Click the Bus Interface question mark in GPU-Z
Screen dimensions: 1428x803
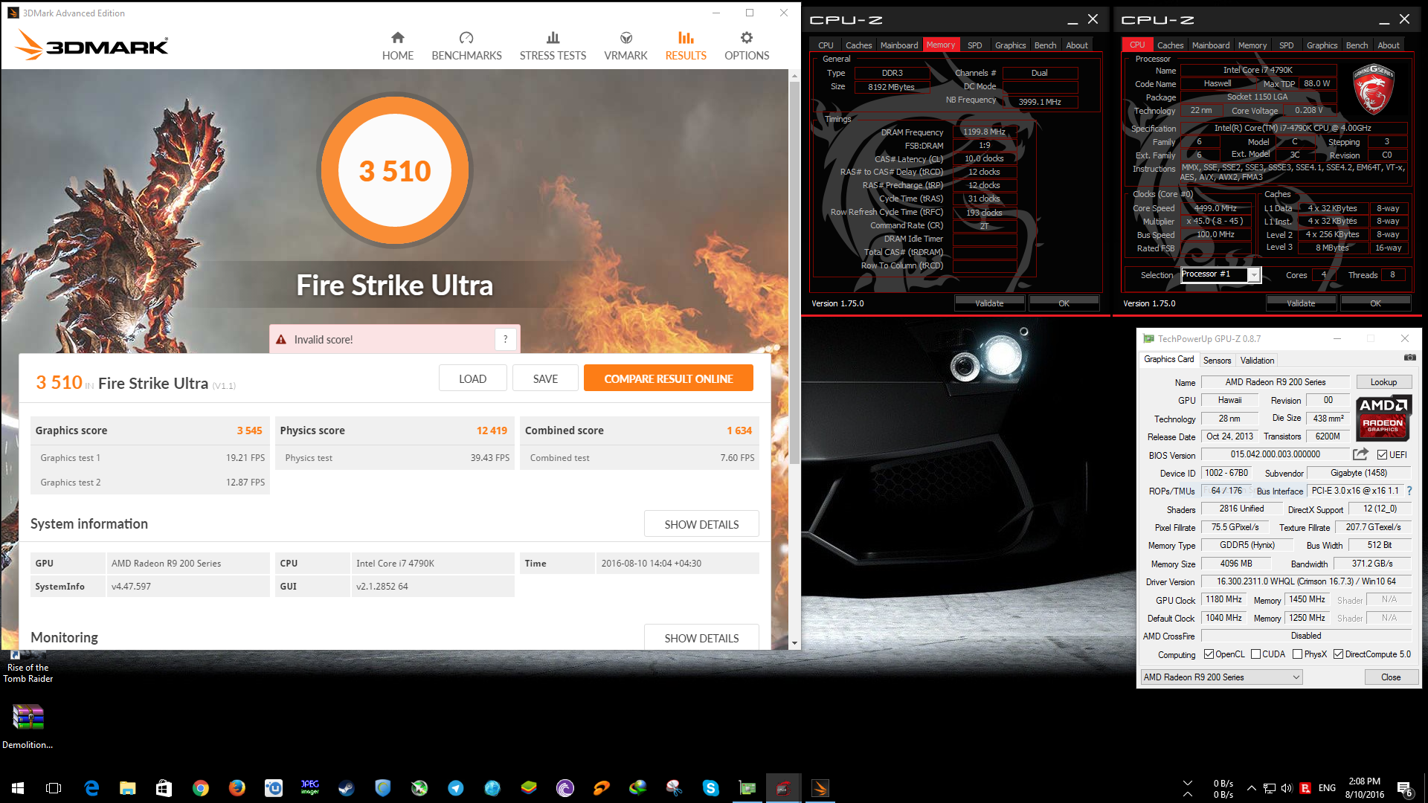click(1409, 491)
